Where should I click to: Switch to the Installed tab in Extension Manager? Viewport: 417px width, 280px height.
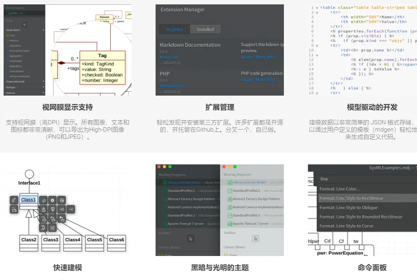point(205,29)
